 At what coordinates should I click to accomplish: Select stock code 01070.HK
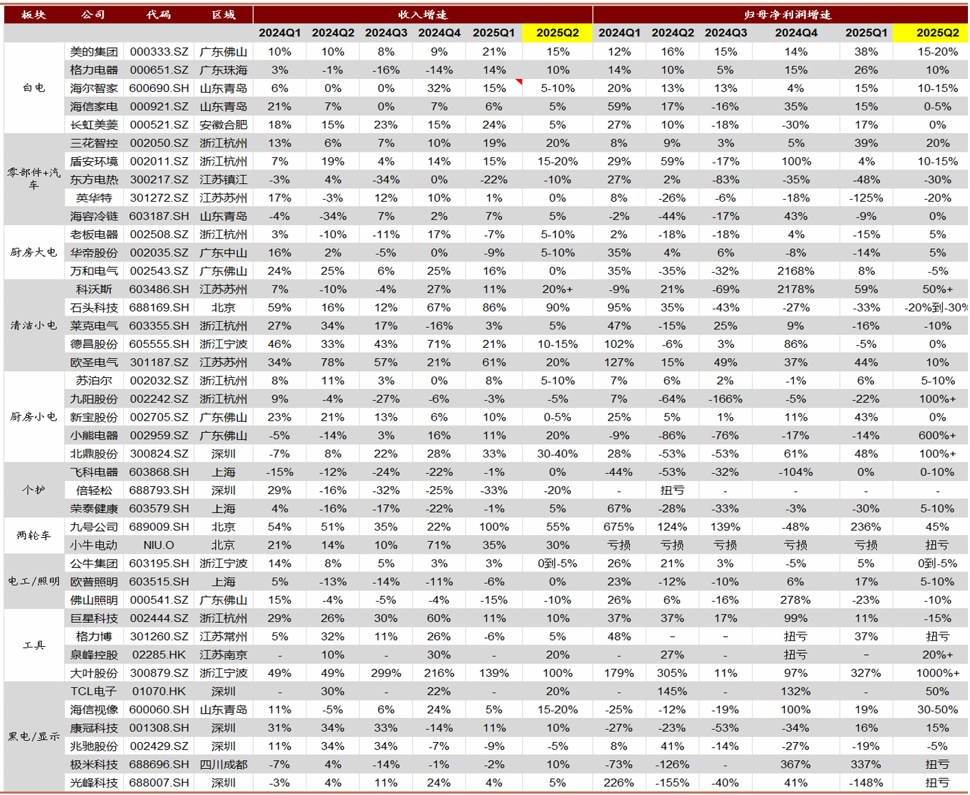coord(159,691)
